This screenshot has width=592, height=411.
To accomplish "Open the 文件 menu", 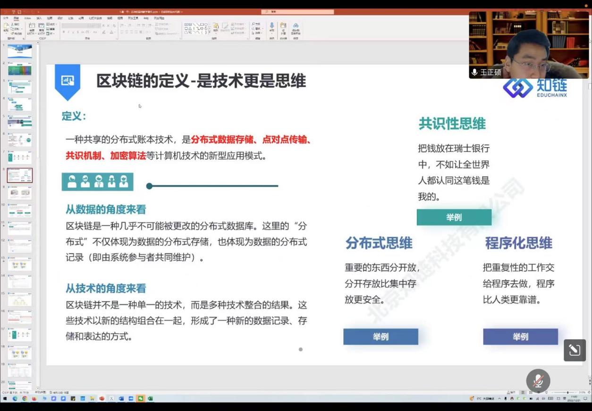I will [x=6, y=18].
